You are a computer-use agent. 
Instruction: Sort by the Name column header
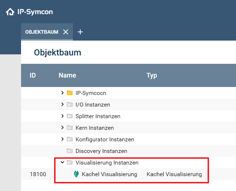pyautogui.click(x=68, y=75)
